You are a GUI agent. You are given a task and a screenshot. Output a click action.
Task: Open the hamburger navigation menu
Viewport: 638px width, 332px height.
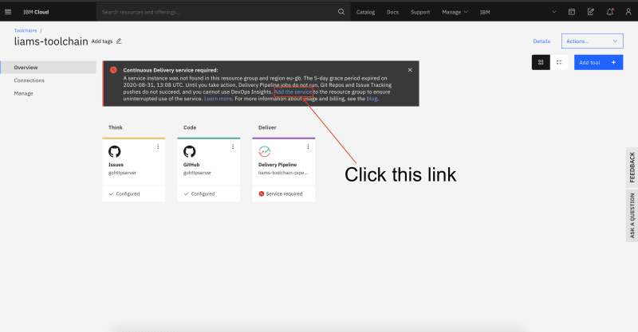pos(8,12)
